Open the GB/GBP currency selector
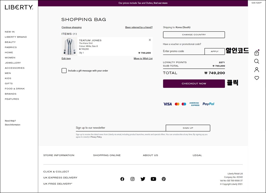This screenshot has height=193, width=266. 257,3
